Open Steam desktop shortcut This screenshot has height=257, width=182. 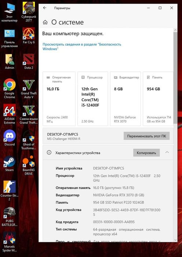point(10,164)
